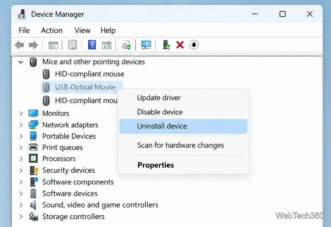
Task: Click the Security devices key icon
Action: click(x=34, y=170)
